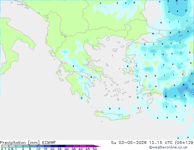Viewport: 194px width, 150px height.
Task: Click the 'ECMWF' model label
Action: 49,143
